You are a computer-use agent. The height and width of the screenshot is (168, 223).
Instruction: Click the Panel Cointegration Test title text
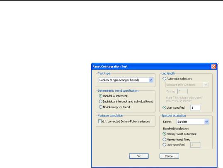(x=110, y=66)
